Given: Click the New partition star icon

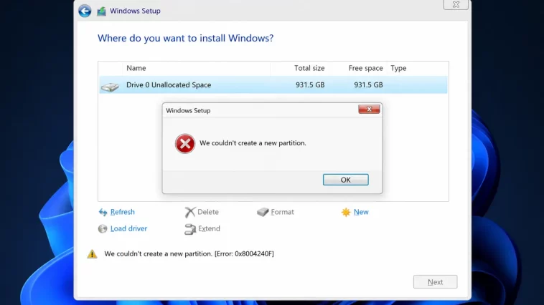Looking at the screenshot, I should (346, 212).
